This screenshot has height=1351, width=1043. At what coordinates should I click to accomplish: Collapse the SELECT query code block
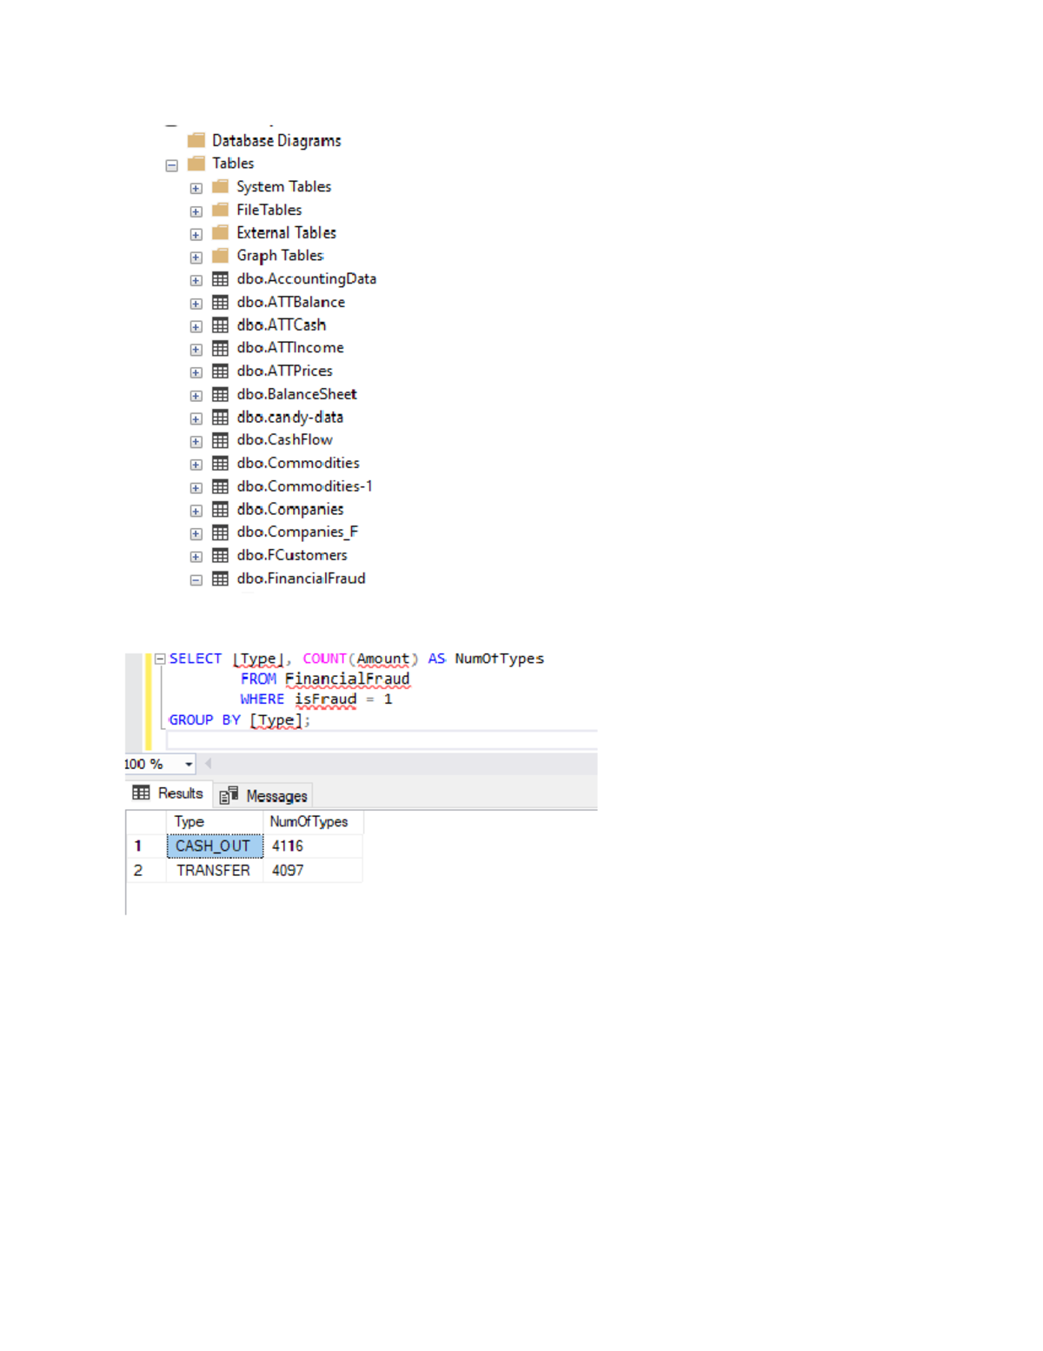pyautogui.click(x=160, y=659)
